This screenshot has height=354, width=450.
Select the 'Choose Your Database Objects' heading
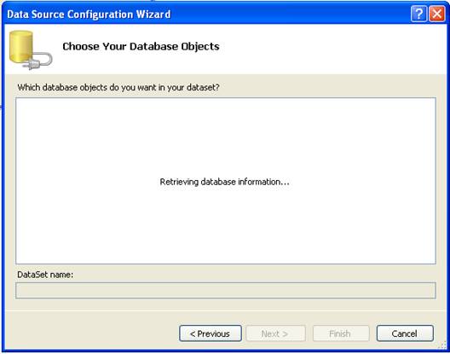[x=141, y=46]
